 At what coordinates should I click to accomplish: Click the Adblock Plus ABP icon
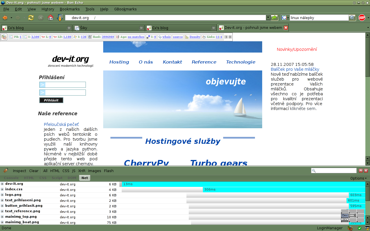tap(362, 18)
